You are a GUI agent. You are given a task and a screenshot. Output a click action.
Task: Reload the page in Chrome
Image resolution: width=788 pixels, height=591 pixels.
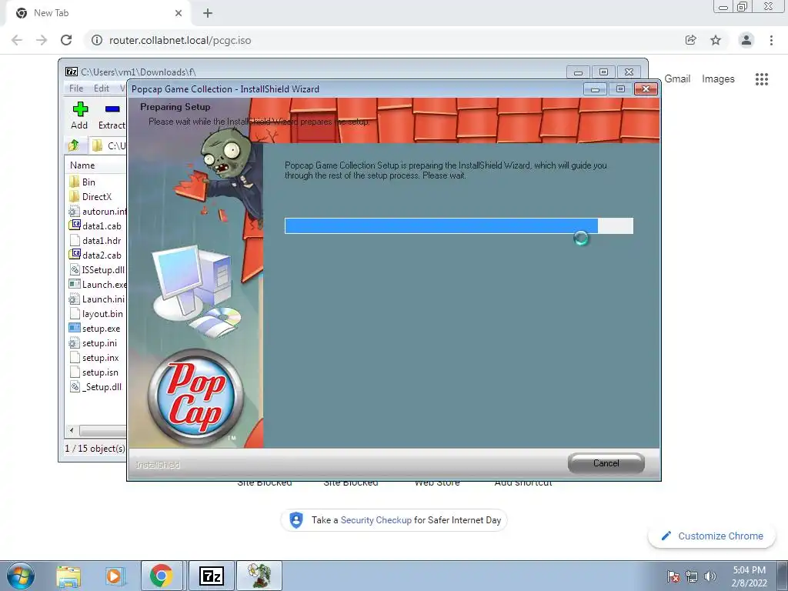(66, 40)
